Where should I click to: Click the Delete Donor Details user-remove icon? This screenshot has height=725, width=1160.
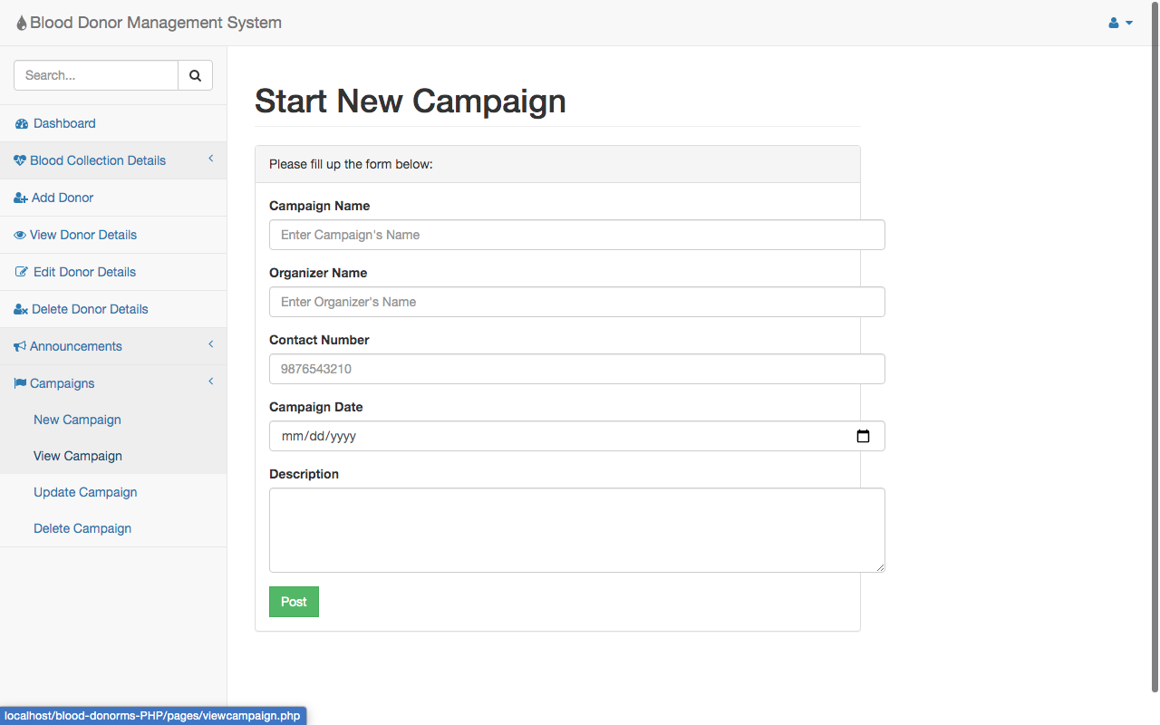click(21, 309)
